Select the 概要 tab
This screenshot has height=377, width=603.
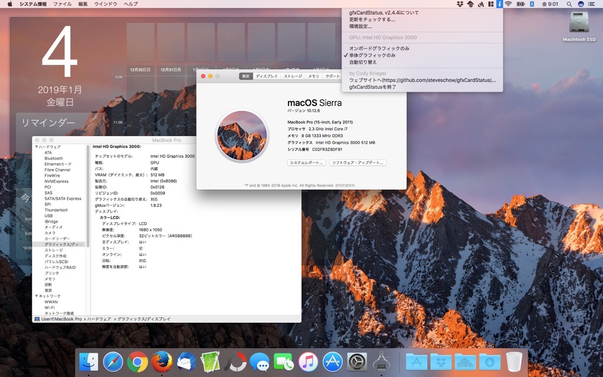coord(246,76)
